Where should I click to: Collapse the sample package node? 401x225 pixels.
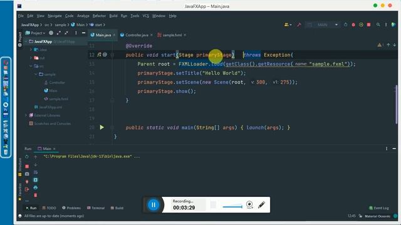point(36,74)
